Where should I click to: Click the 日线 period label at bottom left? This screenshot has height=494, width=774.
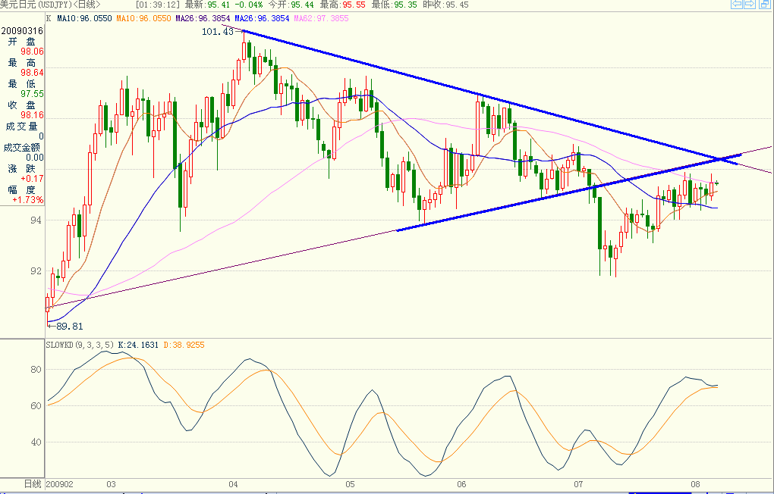tap(33, 483)
